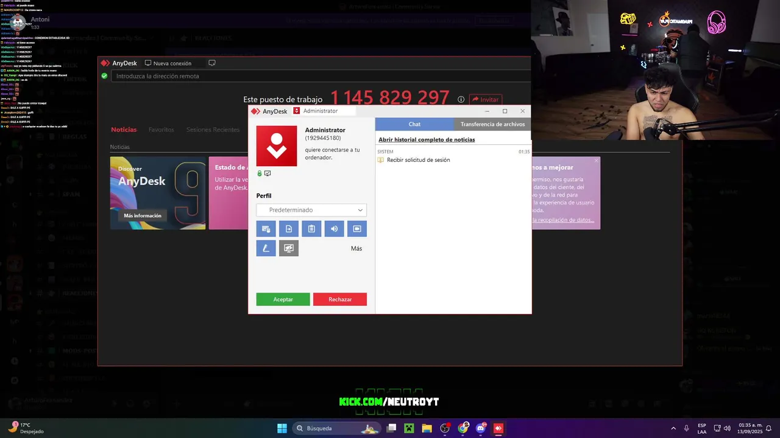The height and width of the screenshot is (438, 780).
Task: Open the clock showing 01:35 a. m.
Action: pyautogui.click(x=750, y=428)
